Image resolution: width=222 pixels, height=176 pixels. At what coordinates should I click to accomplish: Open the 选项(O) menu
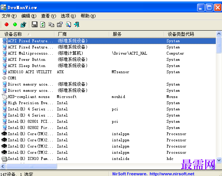pos(68,16)
